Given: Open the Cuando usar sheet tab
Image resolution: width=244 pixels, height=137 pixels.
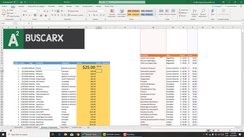Looking at the screenshot, I should [x=77, y=127].
